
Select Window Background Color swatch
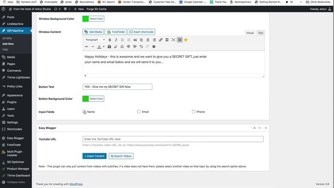tap(86, 19)
